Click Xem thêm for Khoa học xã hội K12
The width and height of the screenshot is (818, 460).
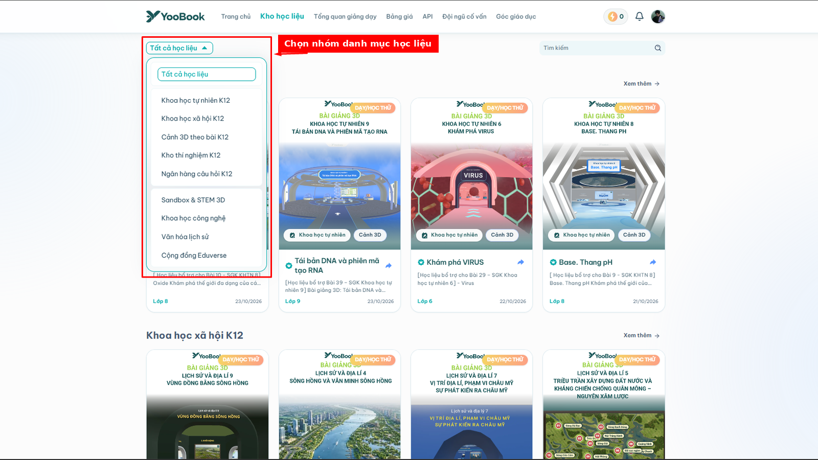(x=641, y=335)
